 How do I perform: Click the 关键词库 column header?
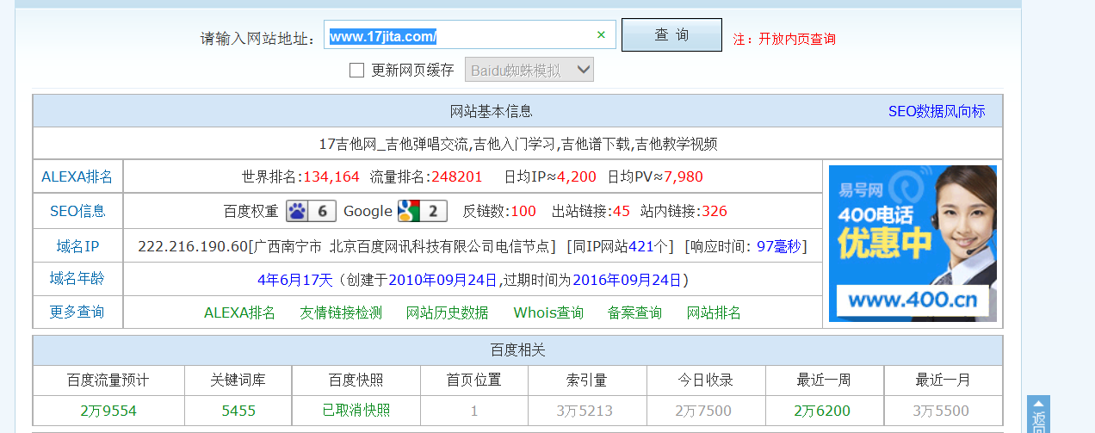click(x=238, y=380)
